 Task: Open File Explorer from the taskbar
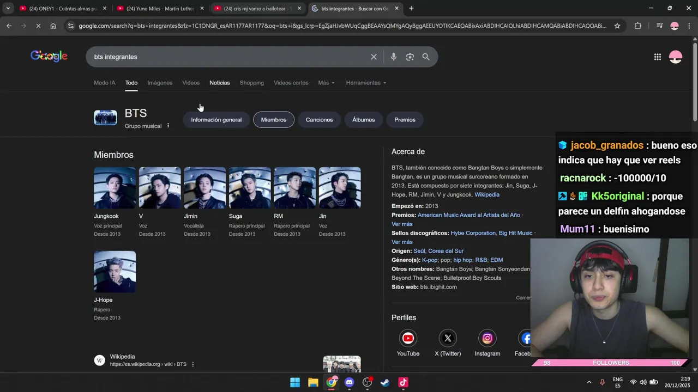313,382
